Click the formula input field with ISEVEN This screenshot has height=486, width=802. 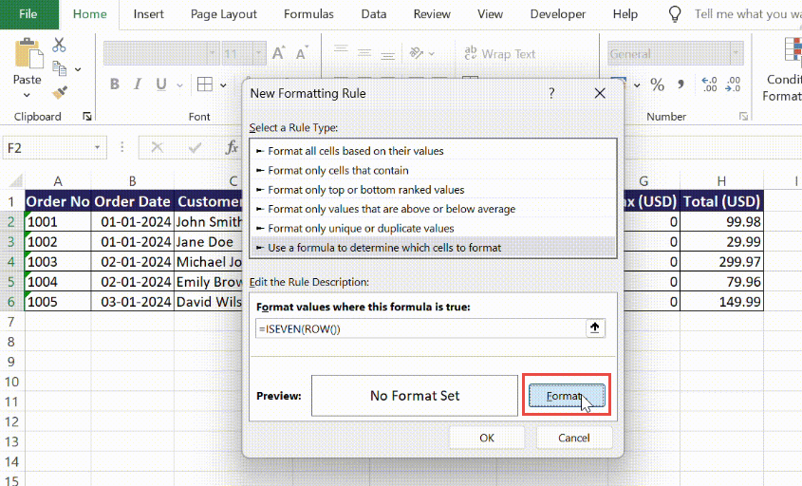point(420,328)
